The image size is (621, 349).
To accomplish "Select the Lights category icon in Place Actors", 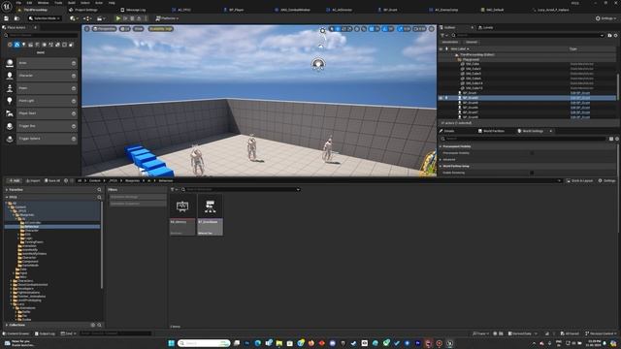I will [x=23, y=45].
